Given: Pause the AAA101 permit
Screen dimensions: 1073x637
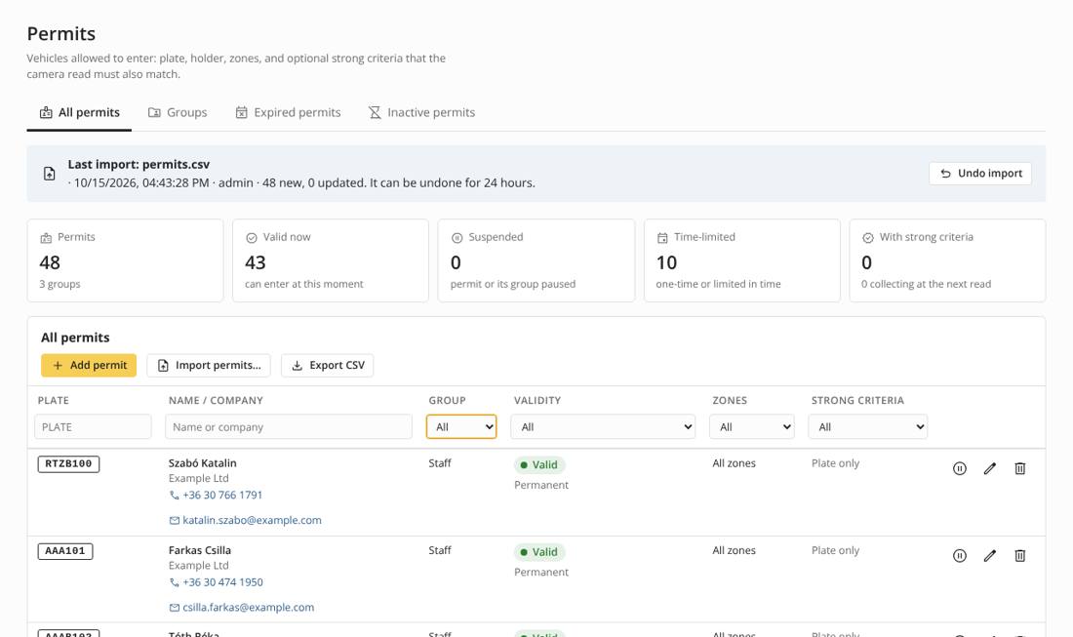Looking at the screenshot, I should click(960, 556).
